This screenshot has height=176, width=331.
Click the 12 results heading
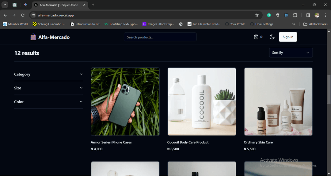[x=27, y=53]
